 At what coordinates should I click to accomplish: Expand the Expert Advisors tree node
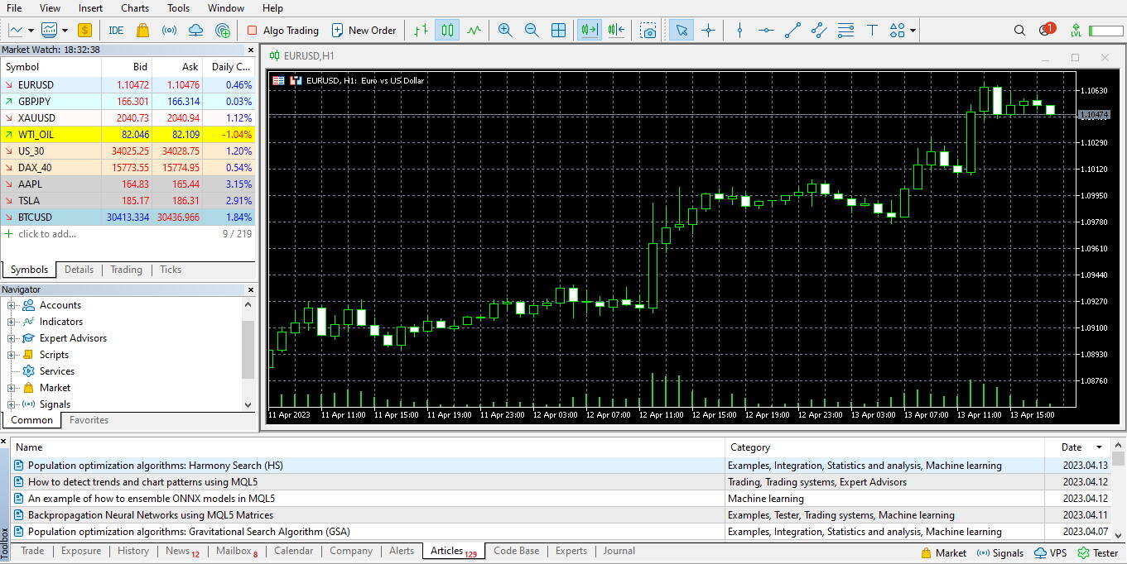tap(12, 338)
